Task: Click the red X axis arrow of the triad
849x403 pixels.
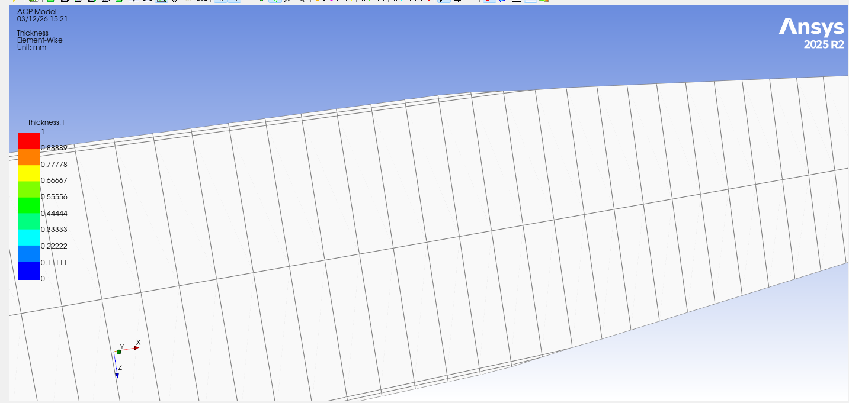Action: pos(136,348)
